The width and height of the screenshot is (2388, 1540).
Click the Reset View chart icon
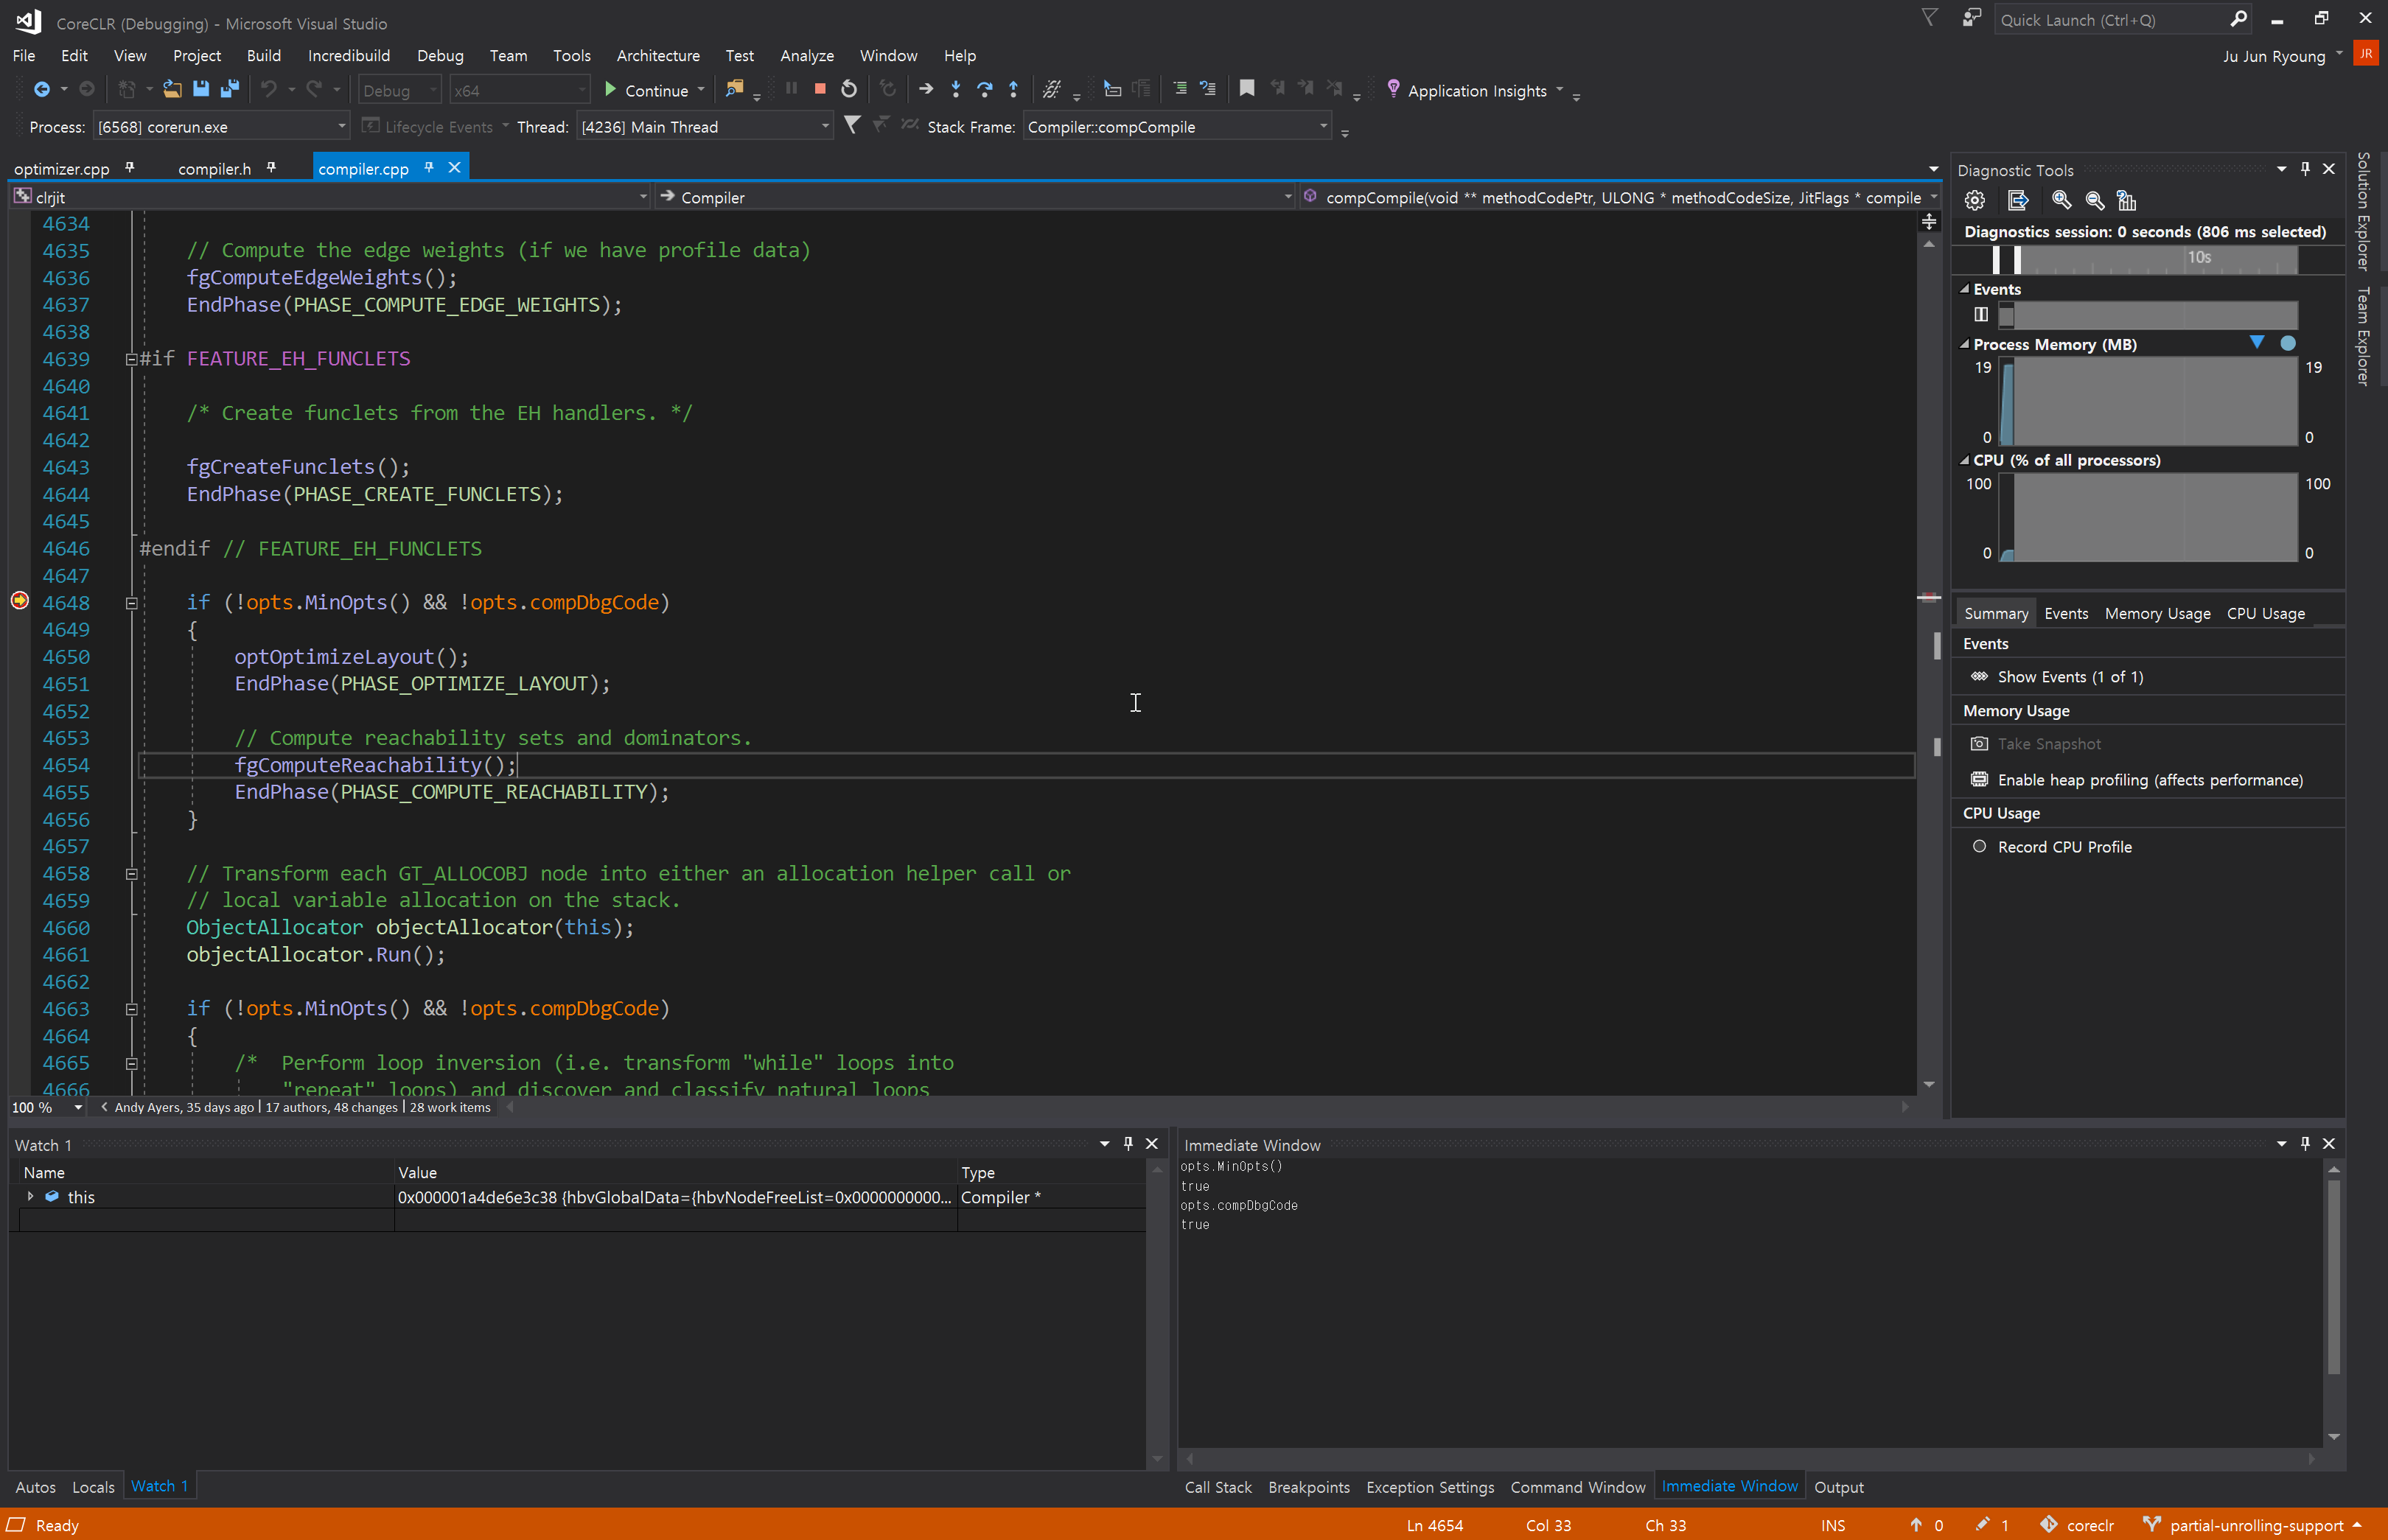[2127, 201]
